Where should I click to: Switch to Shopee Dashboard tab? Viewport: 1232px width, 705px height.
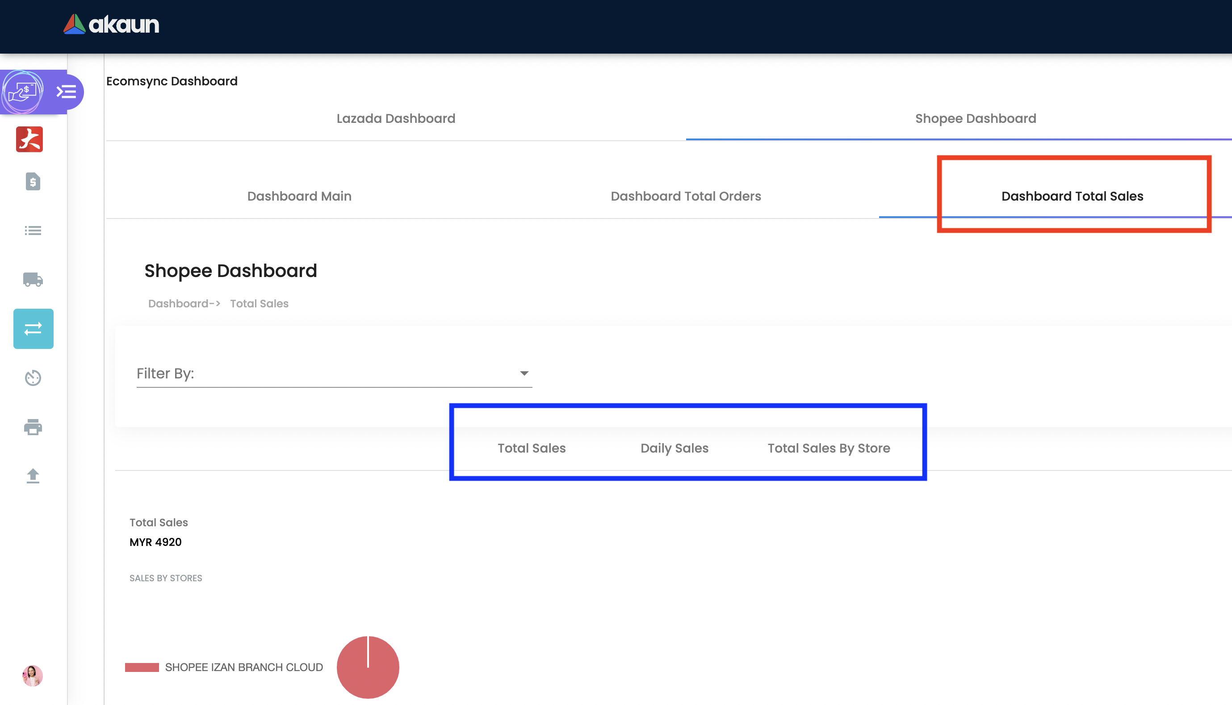click(975, 119)
